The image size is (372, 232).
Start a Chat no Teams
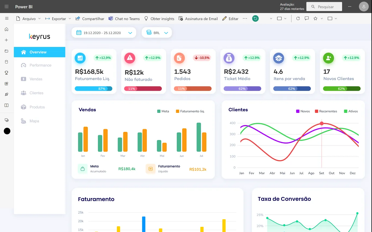(x=124, y=18)
